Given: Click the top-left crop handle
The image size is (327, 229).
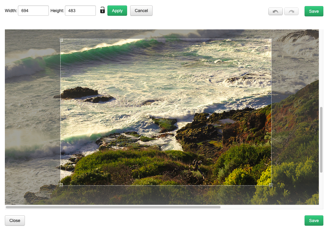Looking at the screenshot, I should 61,40.
